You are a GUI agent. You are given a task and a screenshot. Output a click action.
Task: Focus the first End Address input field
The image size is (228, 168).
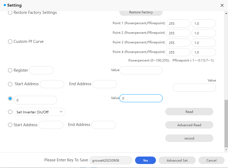(x=104, y=84)
